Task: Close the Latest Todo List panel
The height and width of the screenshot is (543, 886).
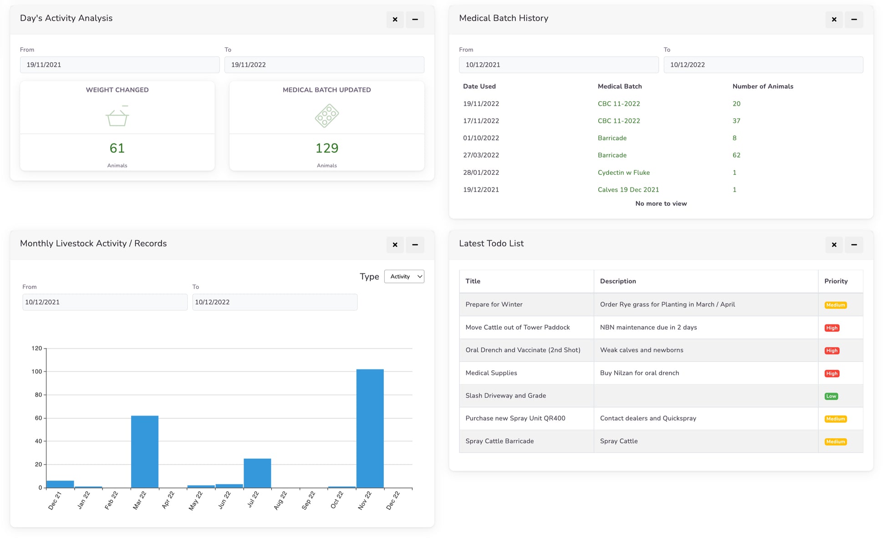Action: (834, 245)
